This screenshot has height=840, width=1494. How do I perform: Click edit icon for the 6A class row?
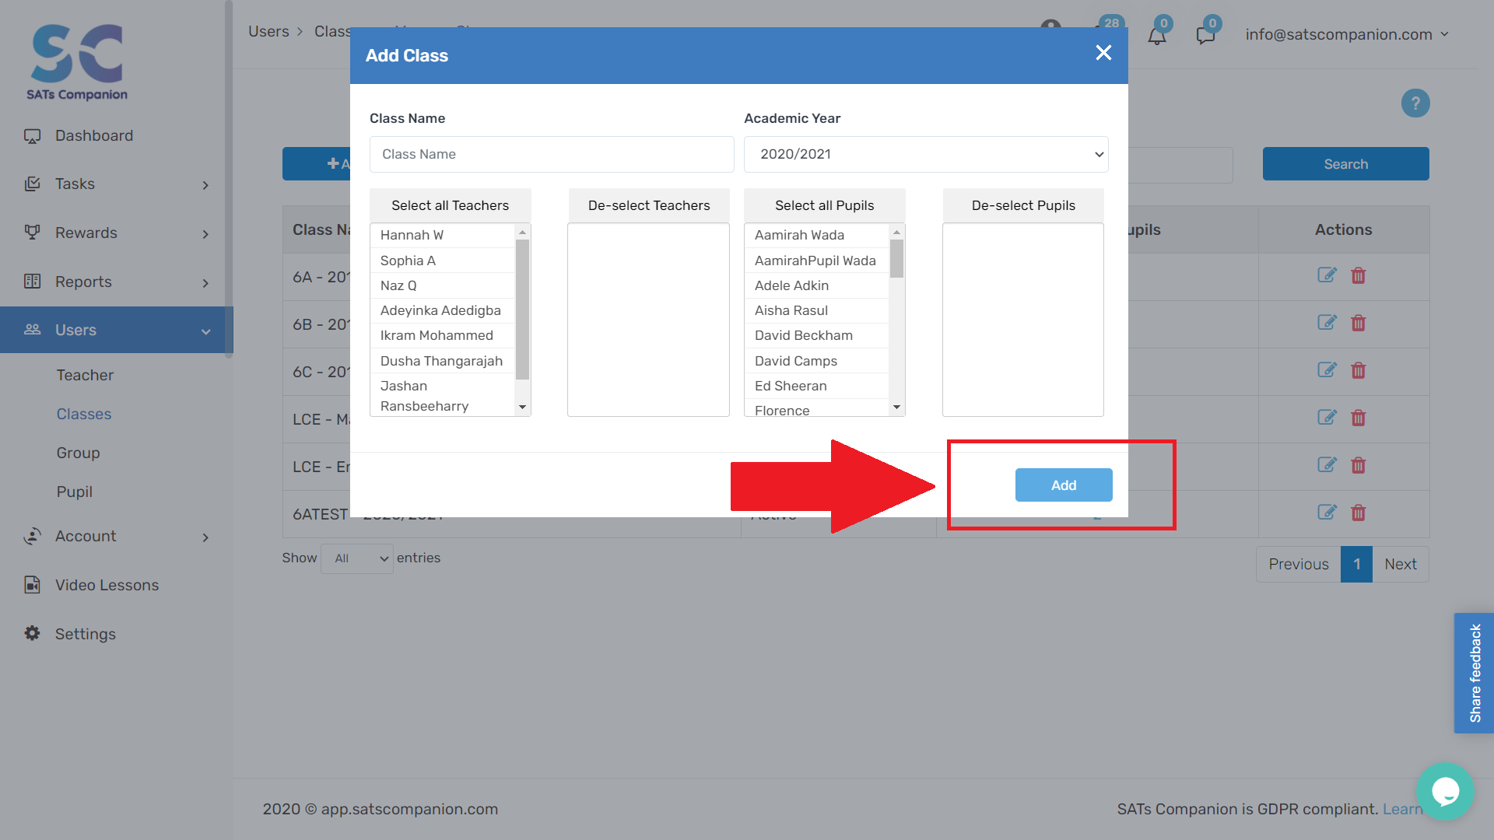[x=1327, y=275]
